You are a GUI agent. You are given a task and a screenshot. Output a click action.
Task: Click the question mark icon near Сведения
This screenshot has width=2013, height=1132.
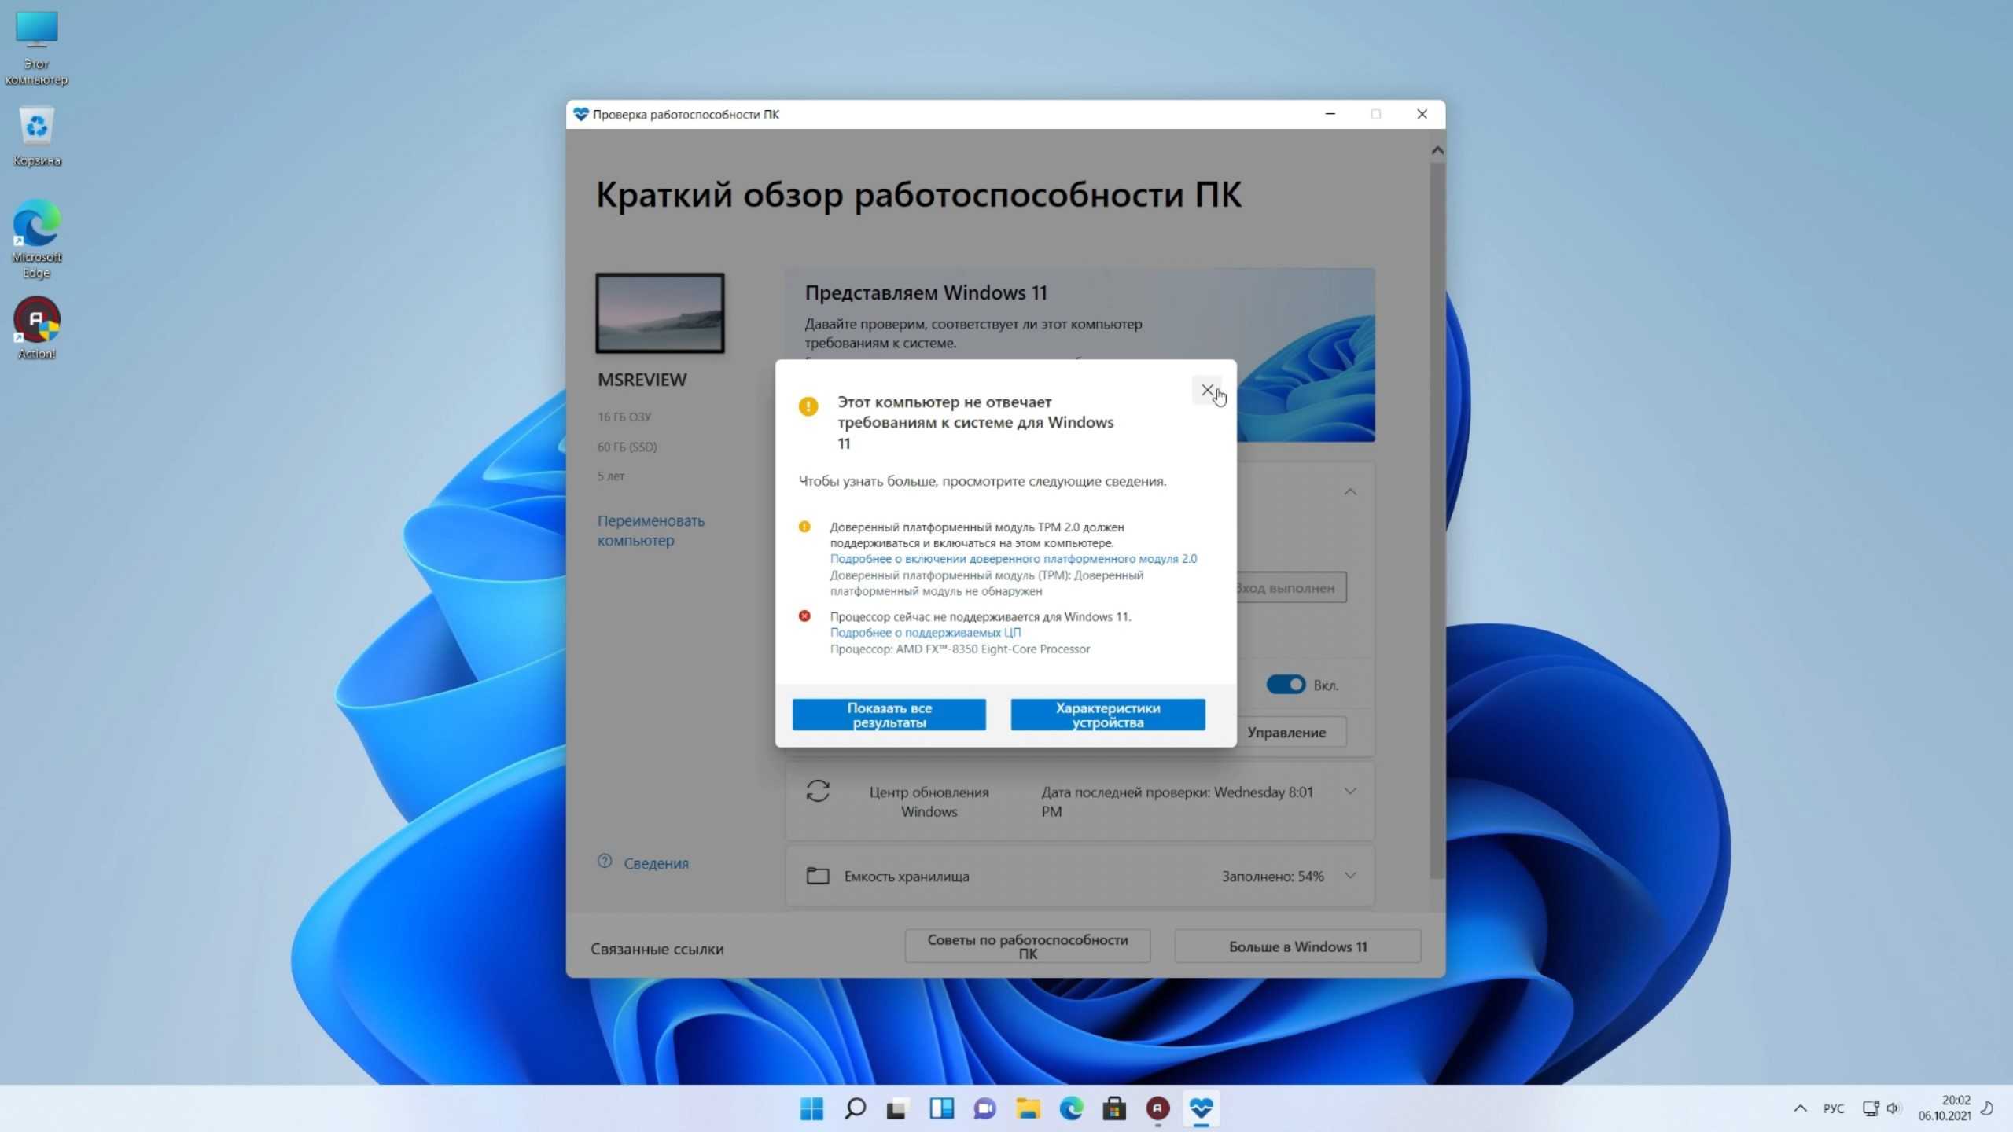tap(605, 862)
